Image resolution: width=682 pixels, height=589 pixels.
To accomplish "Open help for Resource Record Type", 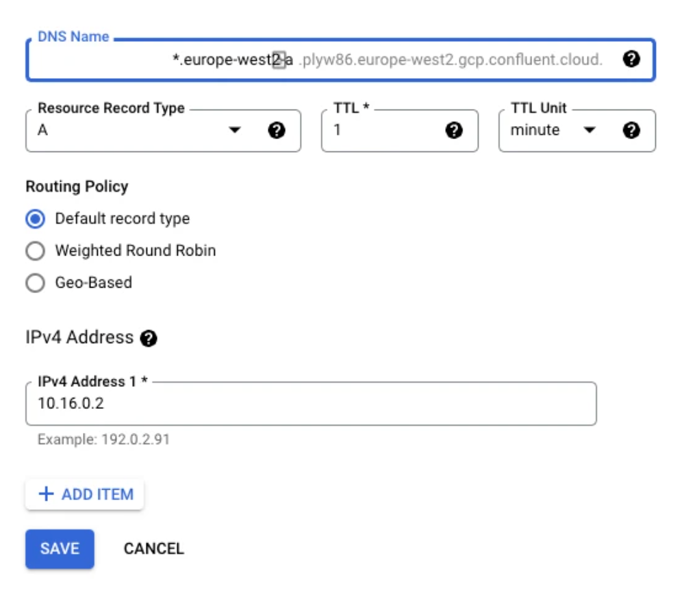I will (x=276, y=130).
